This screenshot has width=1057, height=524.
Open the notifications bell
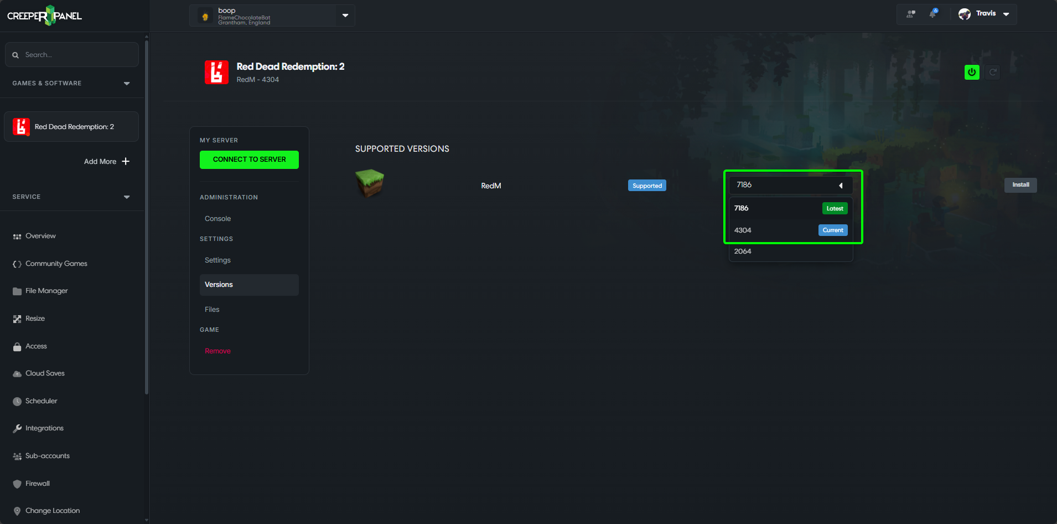934,13
